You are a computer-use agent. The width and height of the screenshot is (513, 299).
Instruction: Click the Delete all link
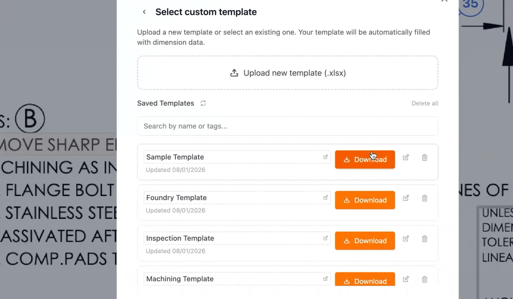point(425,103)
